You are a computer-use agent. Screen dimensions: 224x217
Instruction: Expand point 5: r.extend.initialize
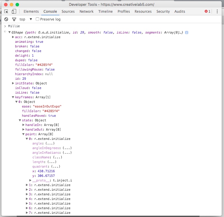pyautogui.click(x=27, y=203)
